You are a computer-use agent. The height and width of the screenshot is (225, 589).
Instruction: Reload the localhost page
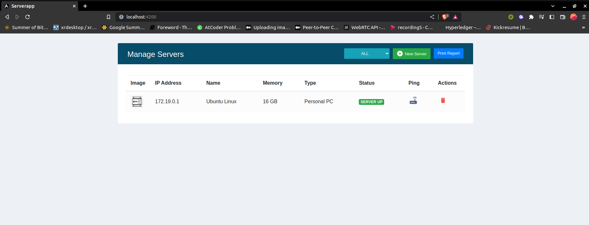click(x=28, y=17)
